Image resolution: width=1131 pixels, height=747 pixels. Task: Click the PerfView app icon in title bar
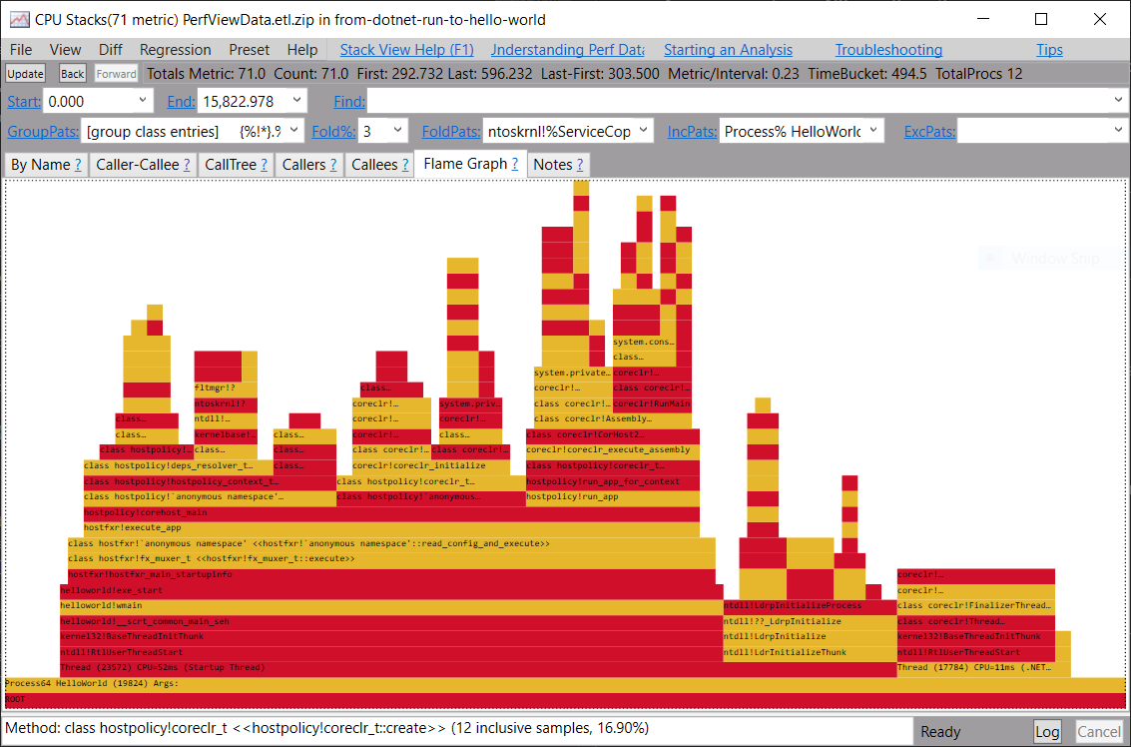(x=20, y=20)
